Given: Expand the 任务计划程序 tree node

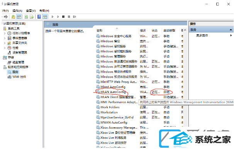Looking at the screenshot, I should [x=5, y=33].
